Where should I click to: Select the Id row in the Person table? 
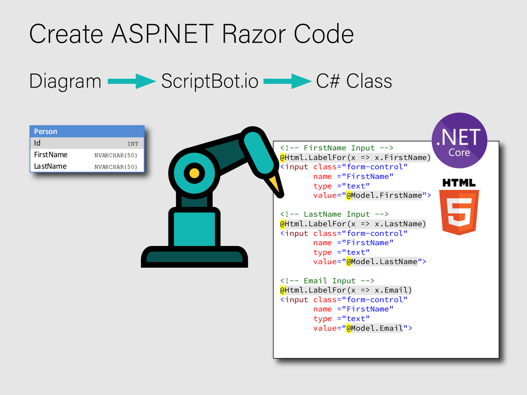[x=87, y=143]
